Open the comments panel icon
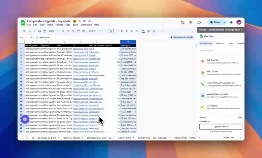 (x=191, y=22)
